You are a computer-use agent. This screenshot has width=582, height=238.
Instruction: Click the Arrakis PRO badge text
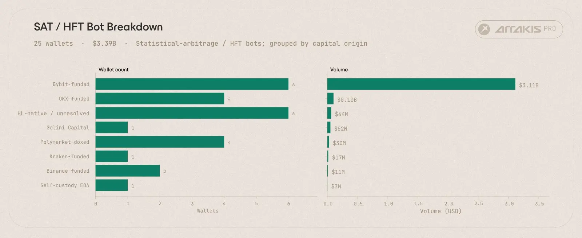(x=525, y=29)
